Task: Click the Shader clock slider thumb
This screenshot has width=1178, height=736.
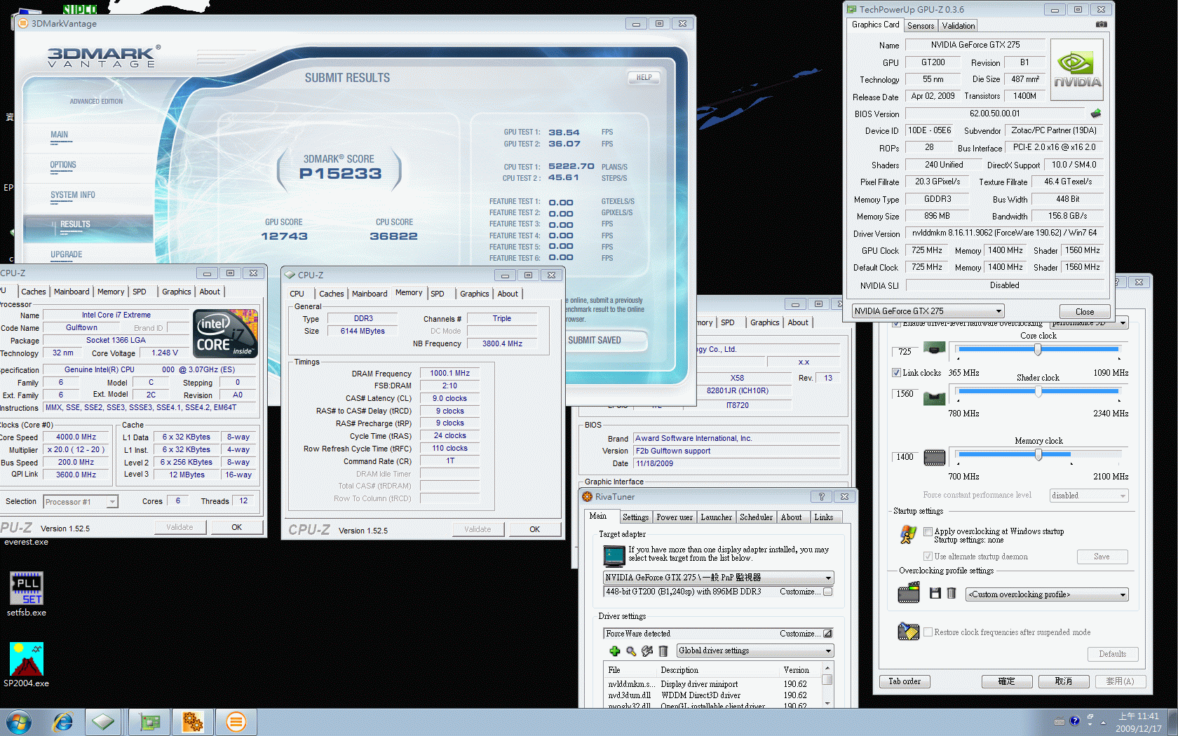Action: click(x=1038, y=391)
